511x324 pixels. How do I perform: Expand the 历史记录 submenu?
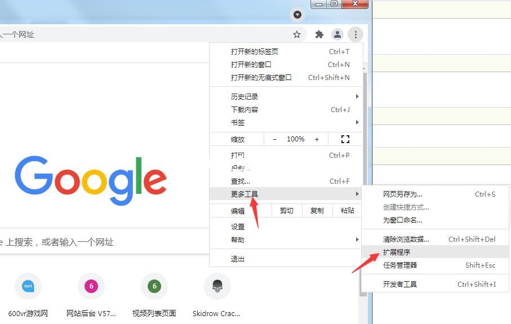coord(286,96)
